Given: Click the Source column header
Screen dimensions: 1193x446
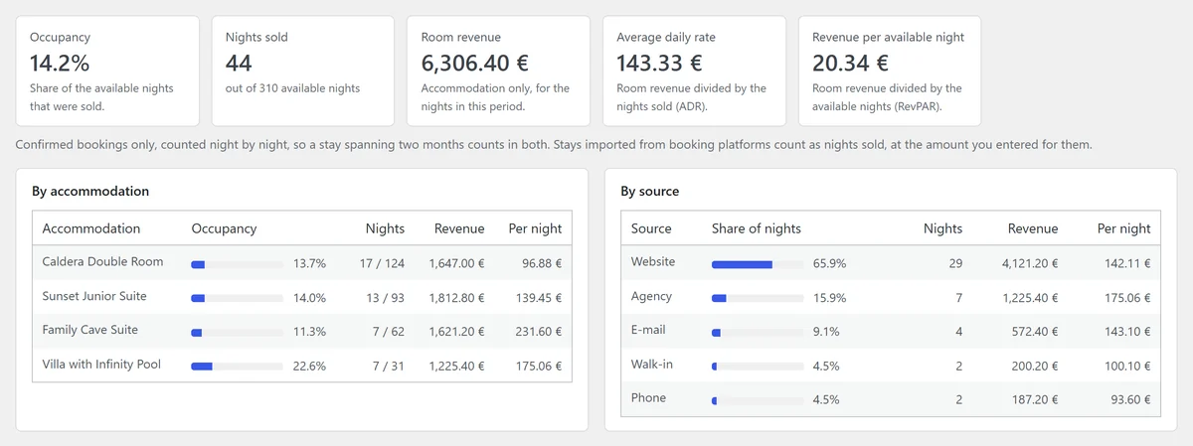Looking at the screenshot, I should tap(651, 228).
